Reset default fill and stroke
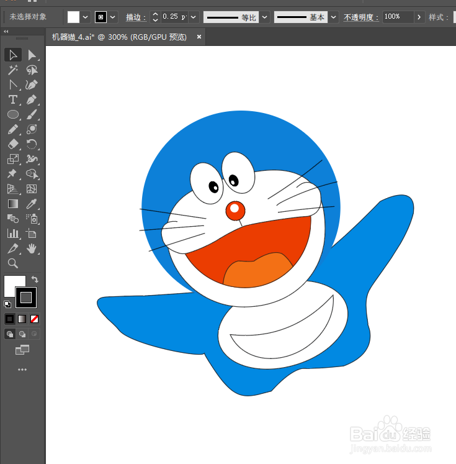This screenshot has height=464, width=456. (7, 304)
